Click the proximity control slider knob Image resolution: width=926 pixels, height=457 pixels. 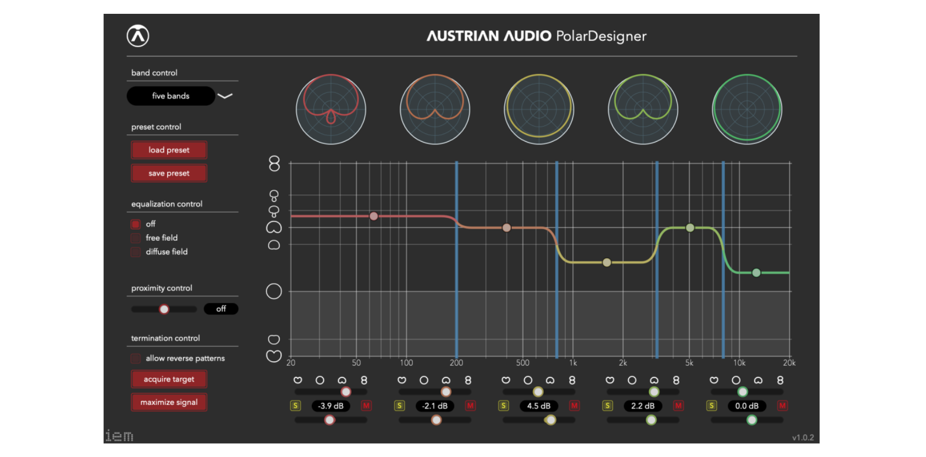(x=164, y=309)
